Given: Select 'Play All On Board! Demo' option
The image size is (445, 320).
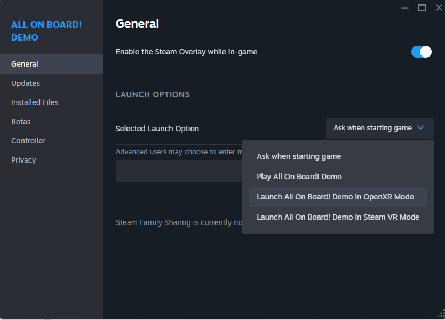Looking at the screenshot, I should point(299,177).
